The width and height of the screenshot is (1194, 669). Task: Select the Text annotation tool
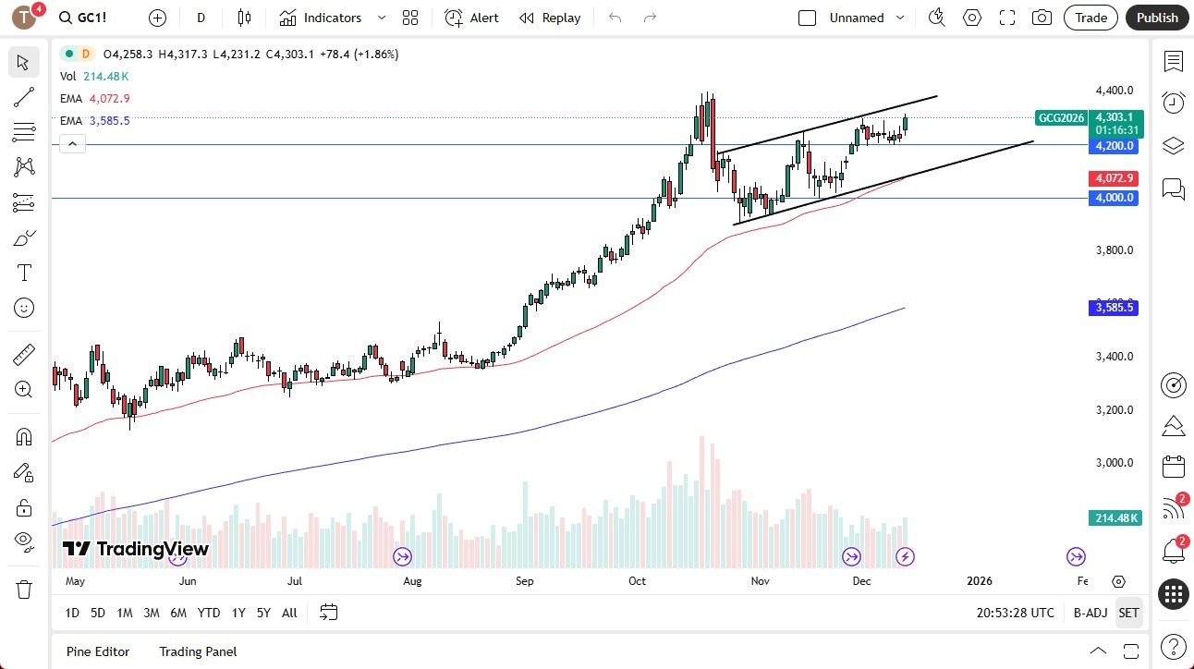[x=23, y=272]
